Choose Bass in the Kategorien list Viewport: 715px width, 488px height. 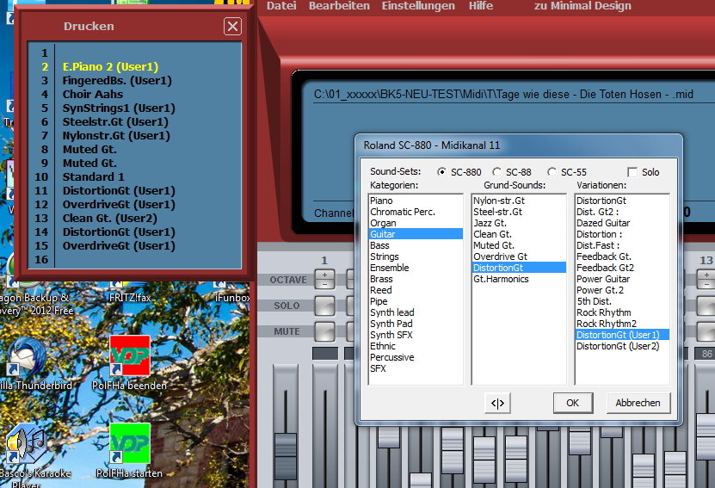click(379, 245)
